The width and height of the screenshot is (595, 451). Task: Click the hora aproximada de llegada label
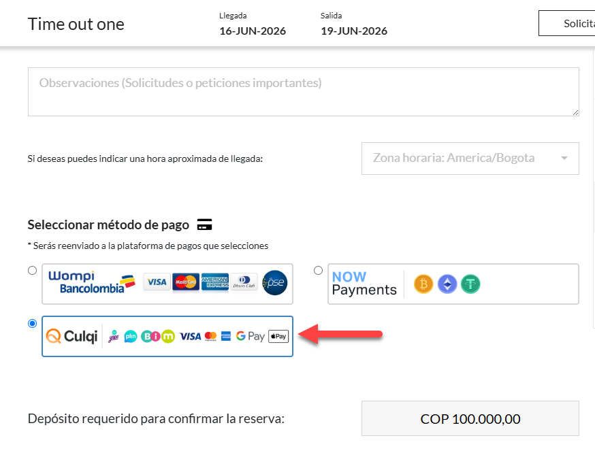click(x=145, y=158)
